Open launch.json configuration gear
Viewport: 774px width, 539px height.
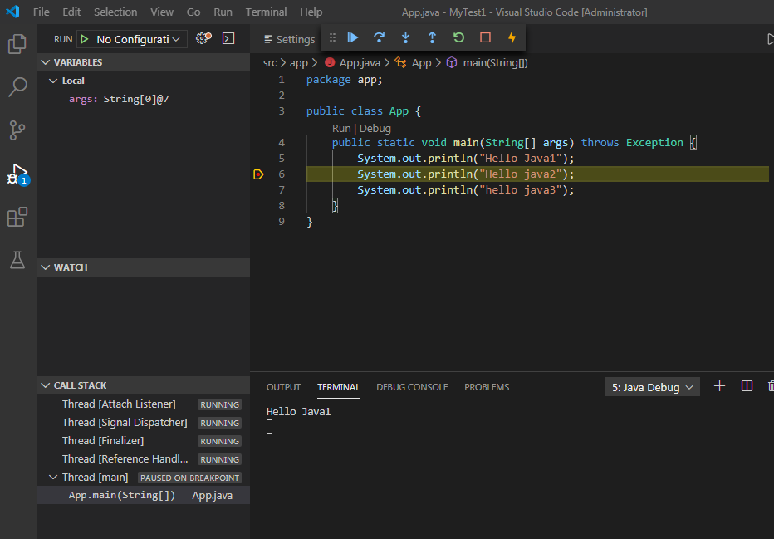[203, 39]
